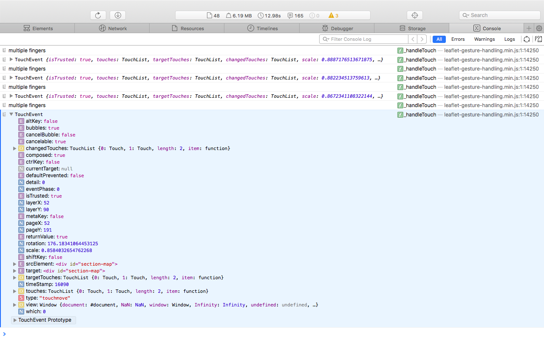Select the All console filter scope
Viewport: 544px width, 340px height.
pos(439,39)
